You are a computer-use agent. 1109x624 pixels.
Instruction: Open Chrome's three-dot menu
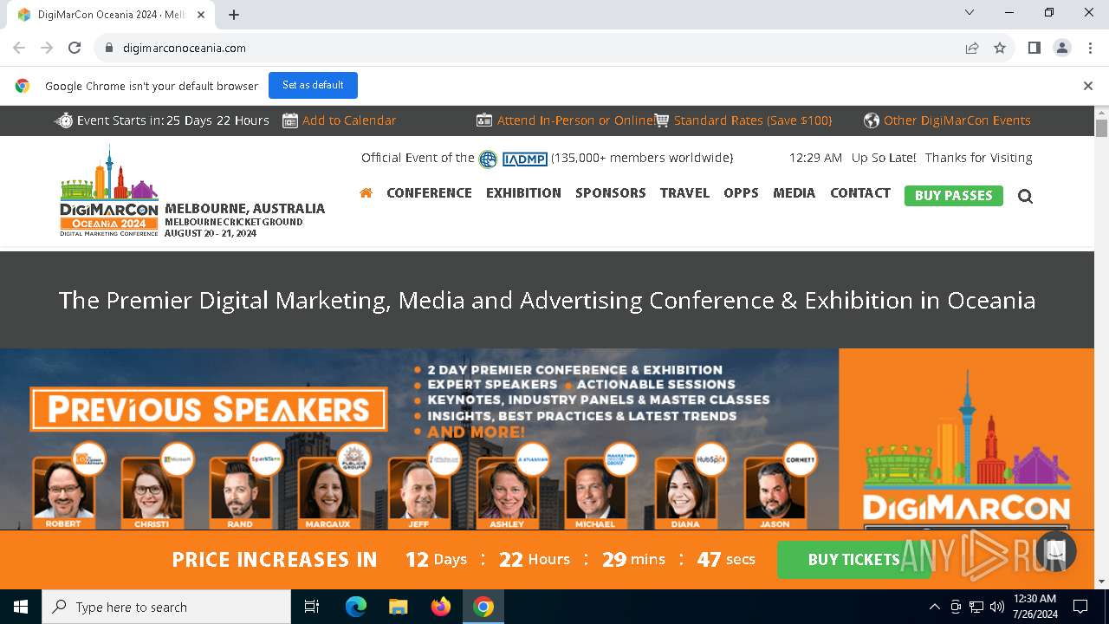[1090, 48]
